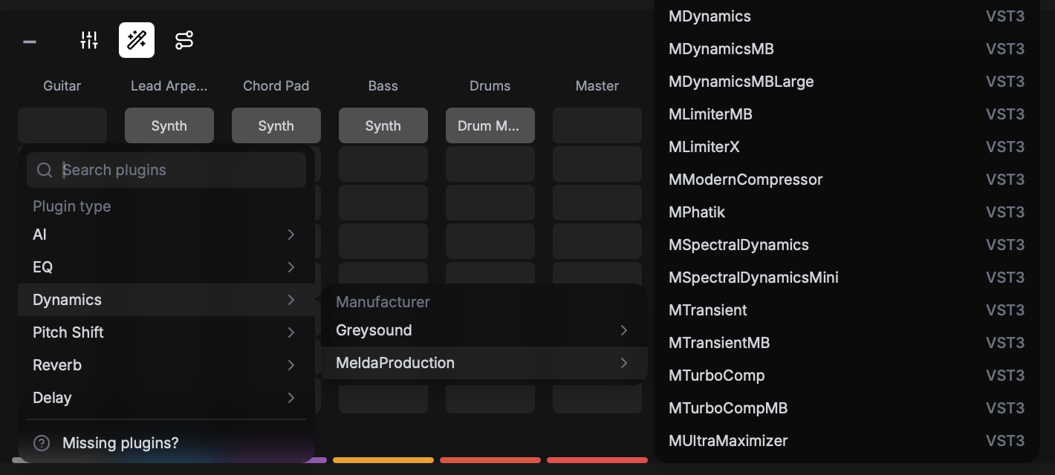
Task: Select MTurboCompMB plugin
Action: [x=847, y=408]
